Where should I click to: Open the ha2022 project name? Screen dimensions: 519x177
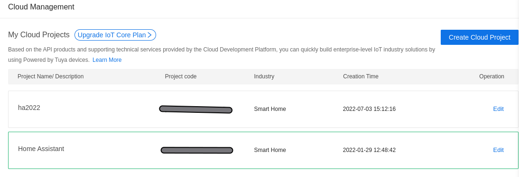29,108
